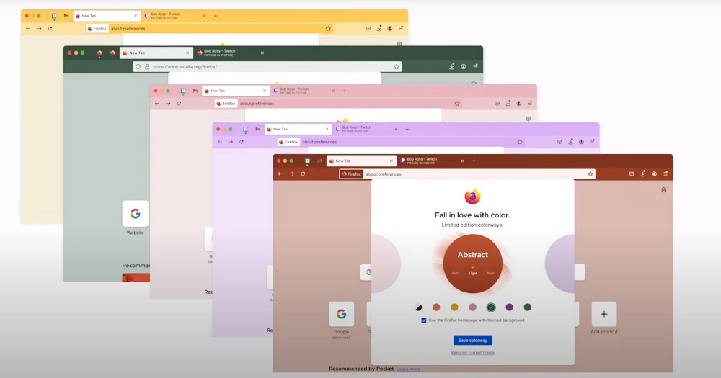The width and height of the screenshot is (721, 378).
Task: Open Pocket save icon in front brown window
Action: pyautogui.click(x=632, y=174)
